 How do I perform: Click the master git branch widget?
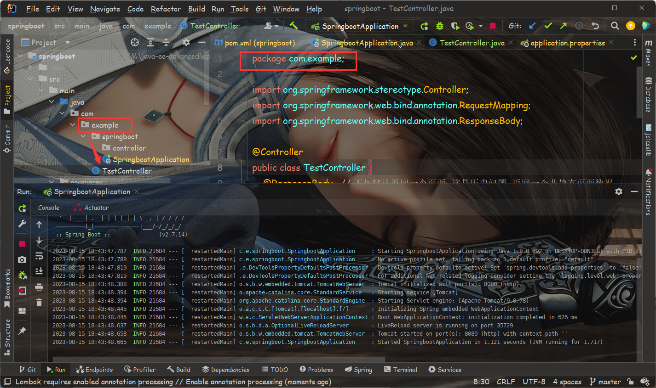[x=605, y=382]
